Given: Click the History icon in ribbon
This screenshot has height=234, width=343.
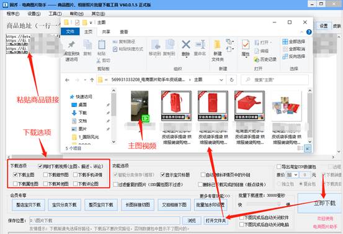Looking at the screenshot, I should click(x=256, y=60).
